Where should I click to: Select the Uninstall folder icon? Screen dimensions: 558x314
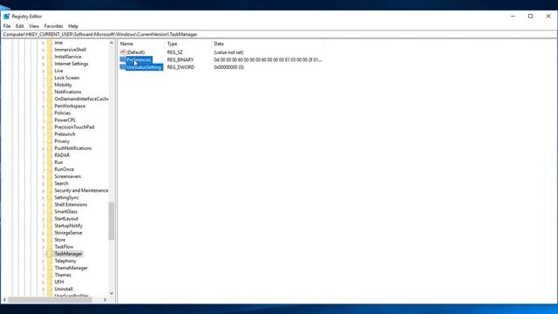(50, 289)
